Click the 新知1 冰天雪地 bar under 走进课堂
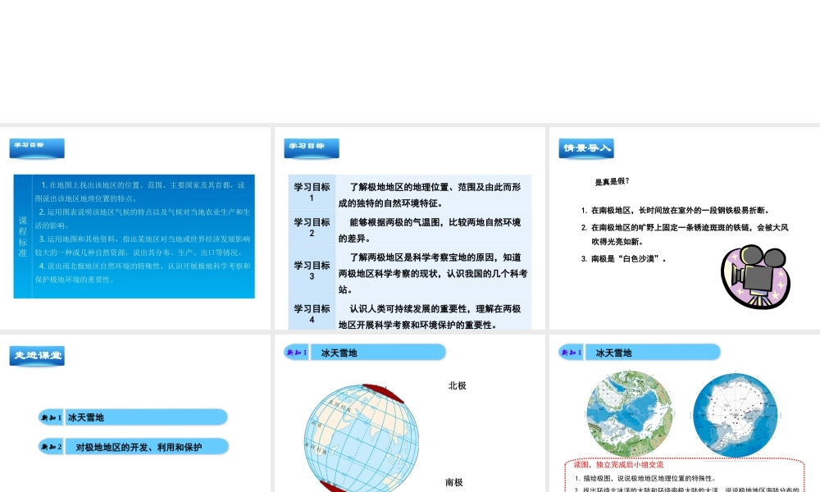The height and width of the screenshot is (492, 820). click(133, 417)
